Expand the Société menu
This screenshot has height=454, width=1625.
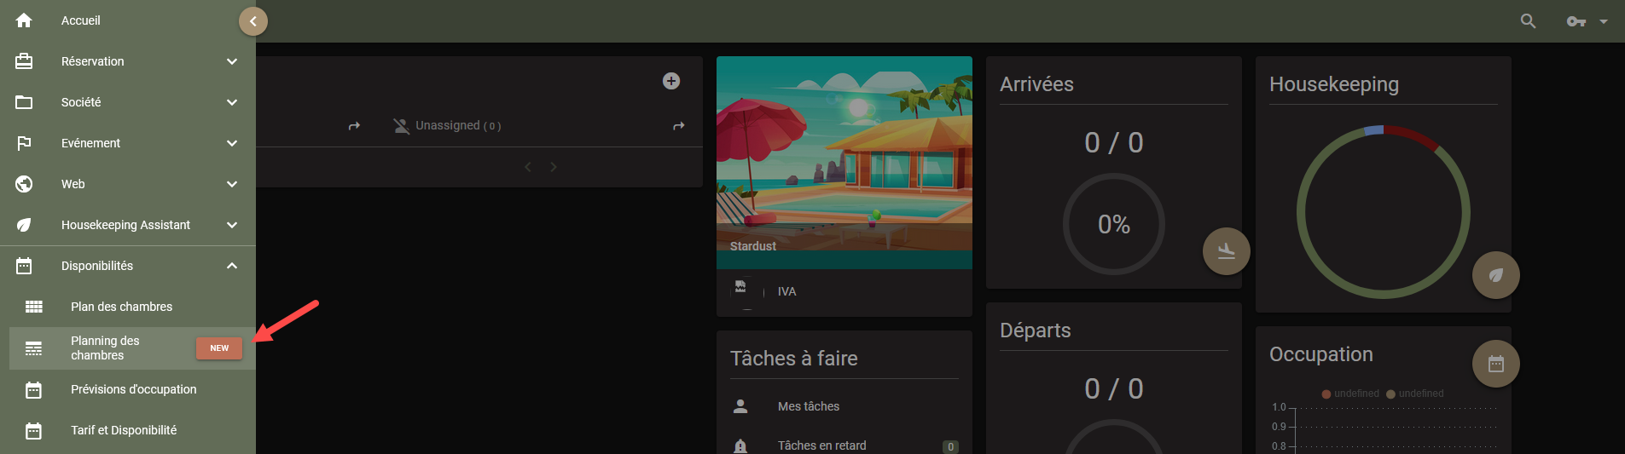pos(128,102)
